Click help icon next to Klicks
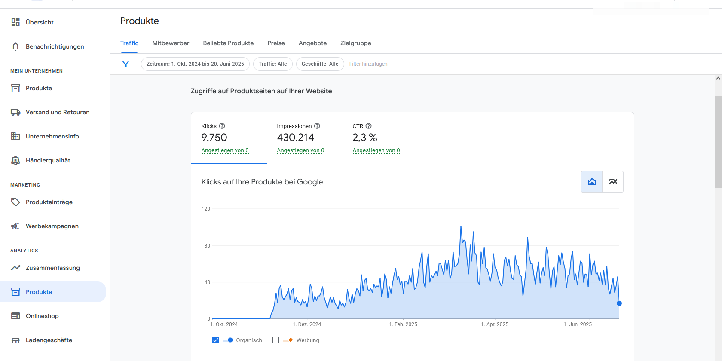722x361 pixels. click(x=222, y=126)
